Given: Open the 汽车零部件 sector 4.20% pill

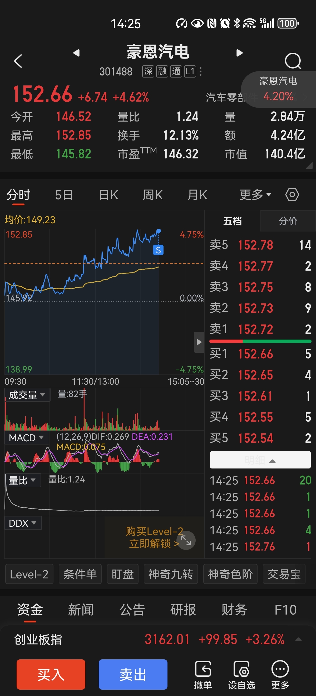Looking at the screenshot, I should click(279, 90).
